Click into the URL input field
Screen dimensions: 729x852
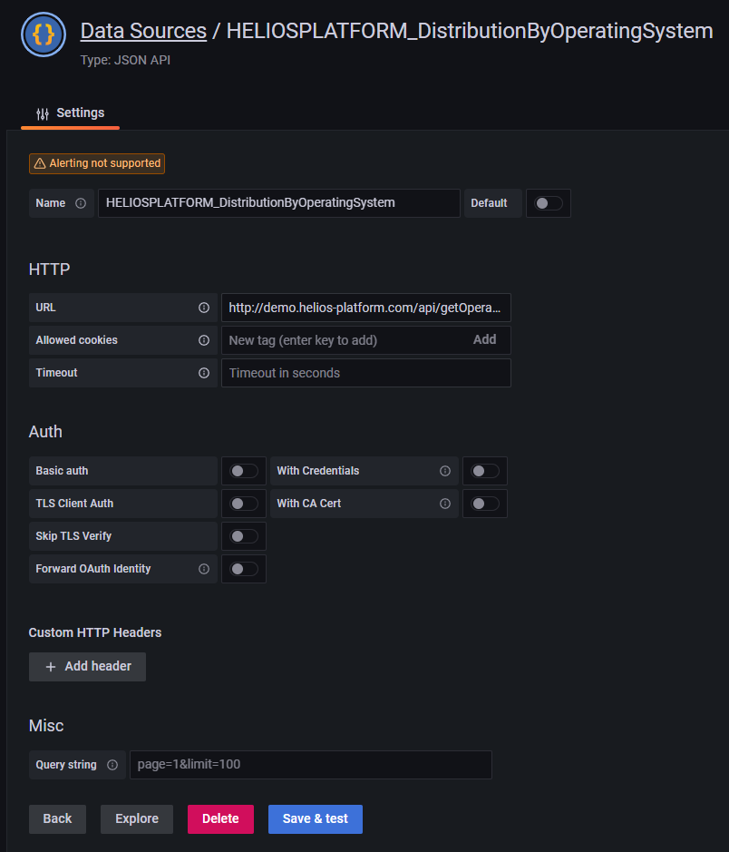[365, 308]
